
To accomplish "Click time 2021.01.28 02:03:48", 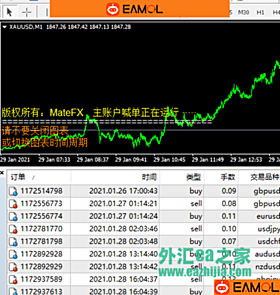I will coord(124,242).
